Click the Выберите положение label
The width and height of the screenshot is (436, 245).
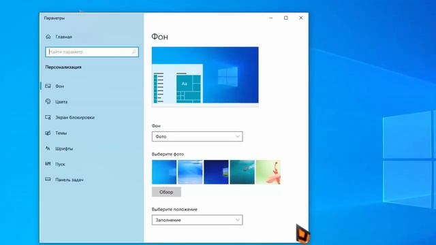point(174,209)
